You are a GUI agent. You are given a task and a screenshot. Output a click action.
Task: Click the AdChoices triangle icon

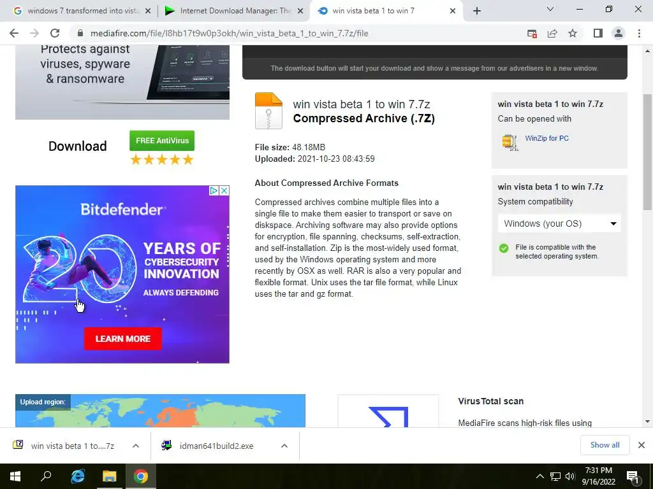pyautogui.click(x=214, y=190)
